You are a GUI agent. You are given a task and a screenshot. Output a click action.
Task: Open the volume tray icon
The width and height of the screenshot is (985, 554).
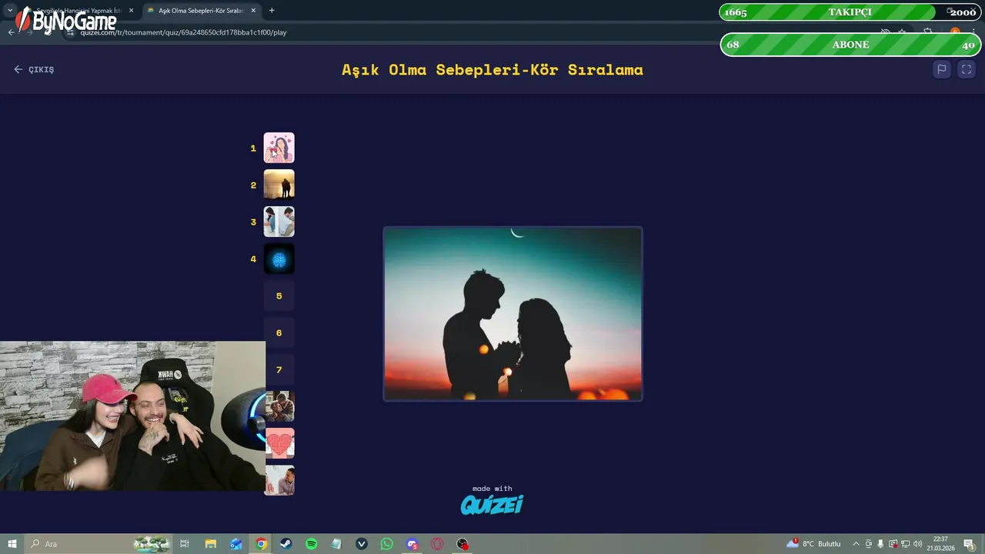tap(917, 544)
